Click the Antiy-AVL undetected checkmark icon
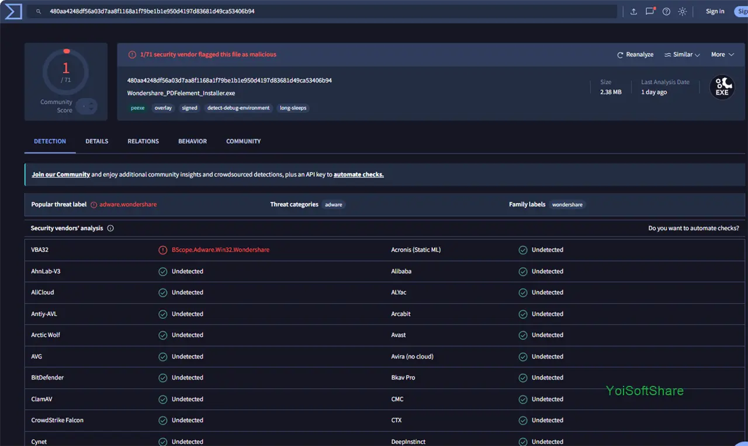The image size is (748, 446). tap(163, 314)
